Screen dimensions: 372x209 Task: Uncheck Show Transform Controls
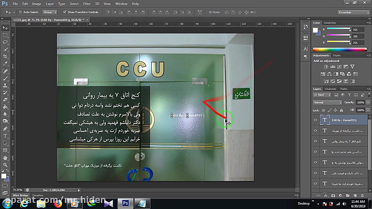pyautogui.click(x=65, y=12)
